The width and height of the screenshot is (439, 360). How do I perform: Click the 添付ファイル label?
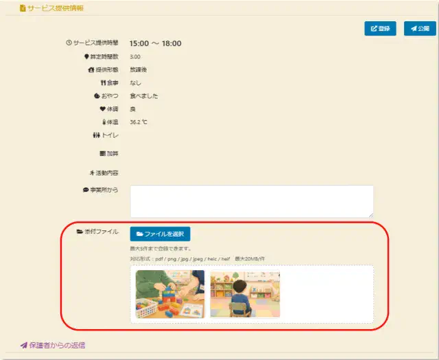tap(102, 232)
